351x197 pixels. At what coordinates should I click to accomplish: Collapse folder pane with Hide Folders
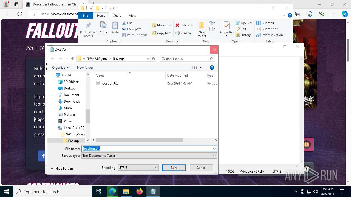point(62,169)
